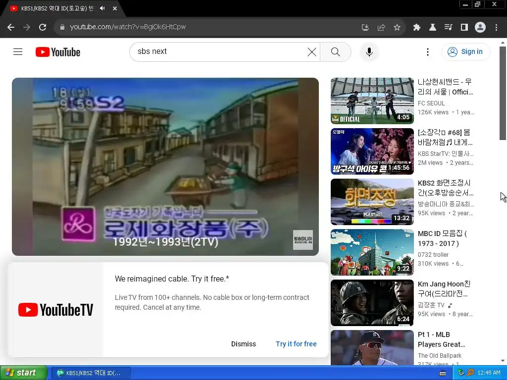The height and width of the screenshot is (380, 507).
Task: Go back with the browser back arrow
Action: click(11, 27)
